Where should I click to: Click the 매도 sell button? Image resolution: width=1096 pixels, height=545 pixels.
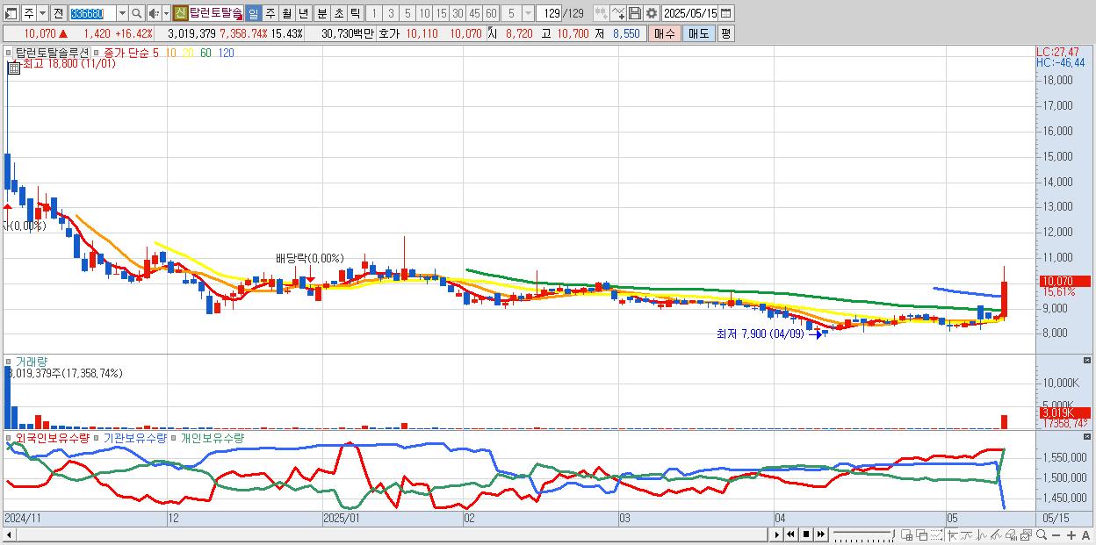pyautogui.click(x=698, y=33)
